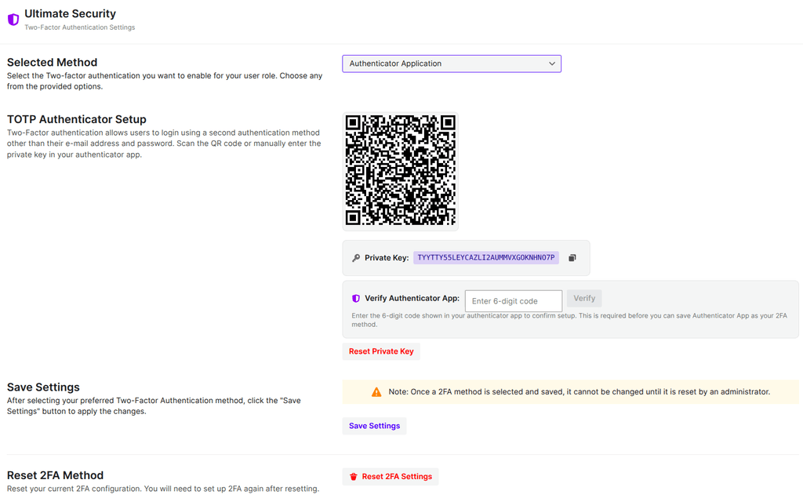Open the Authenticator Application method dropdown

[452, 64]
